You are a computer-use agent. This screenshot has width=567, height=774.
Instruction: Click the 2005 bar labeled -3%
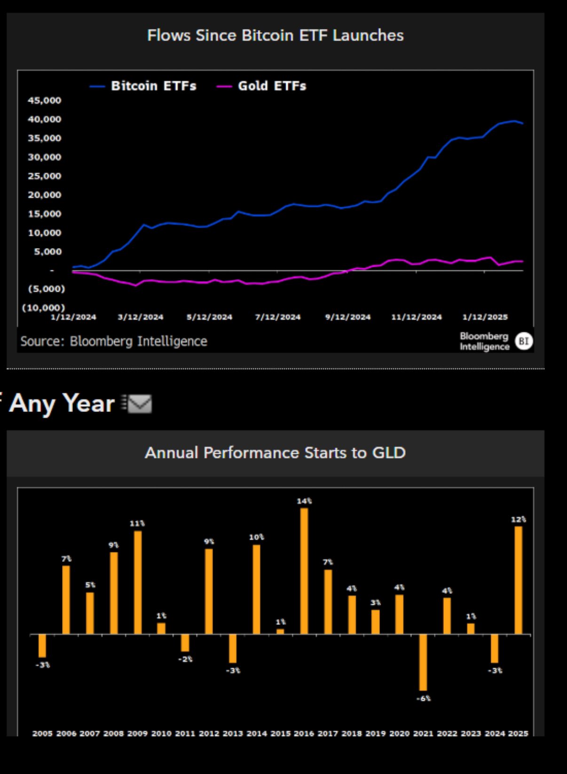coord(42,646)
